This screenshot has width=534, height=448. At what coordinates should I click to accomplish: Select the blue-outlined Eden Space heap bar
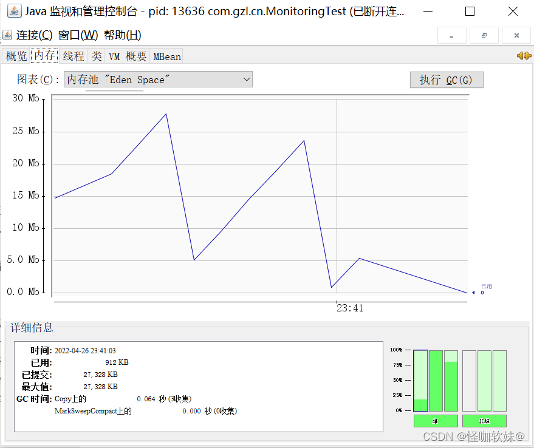coord(420,381)
